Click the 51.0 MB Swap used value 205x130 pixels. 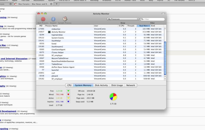click(x=90, y=101)
